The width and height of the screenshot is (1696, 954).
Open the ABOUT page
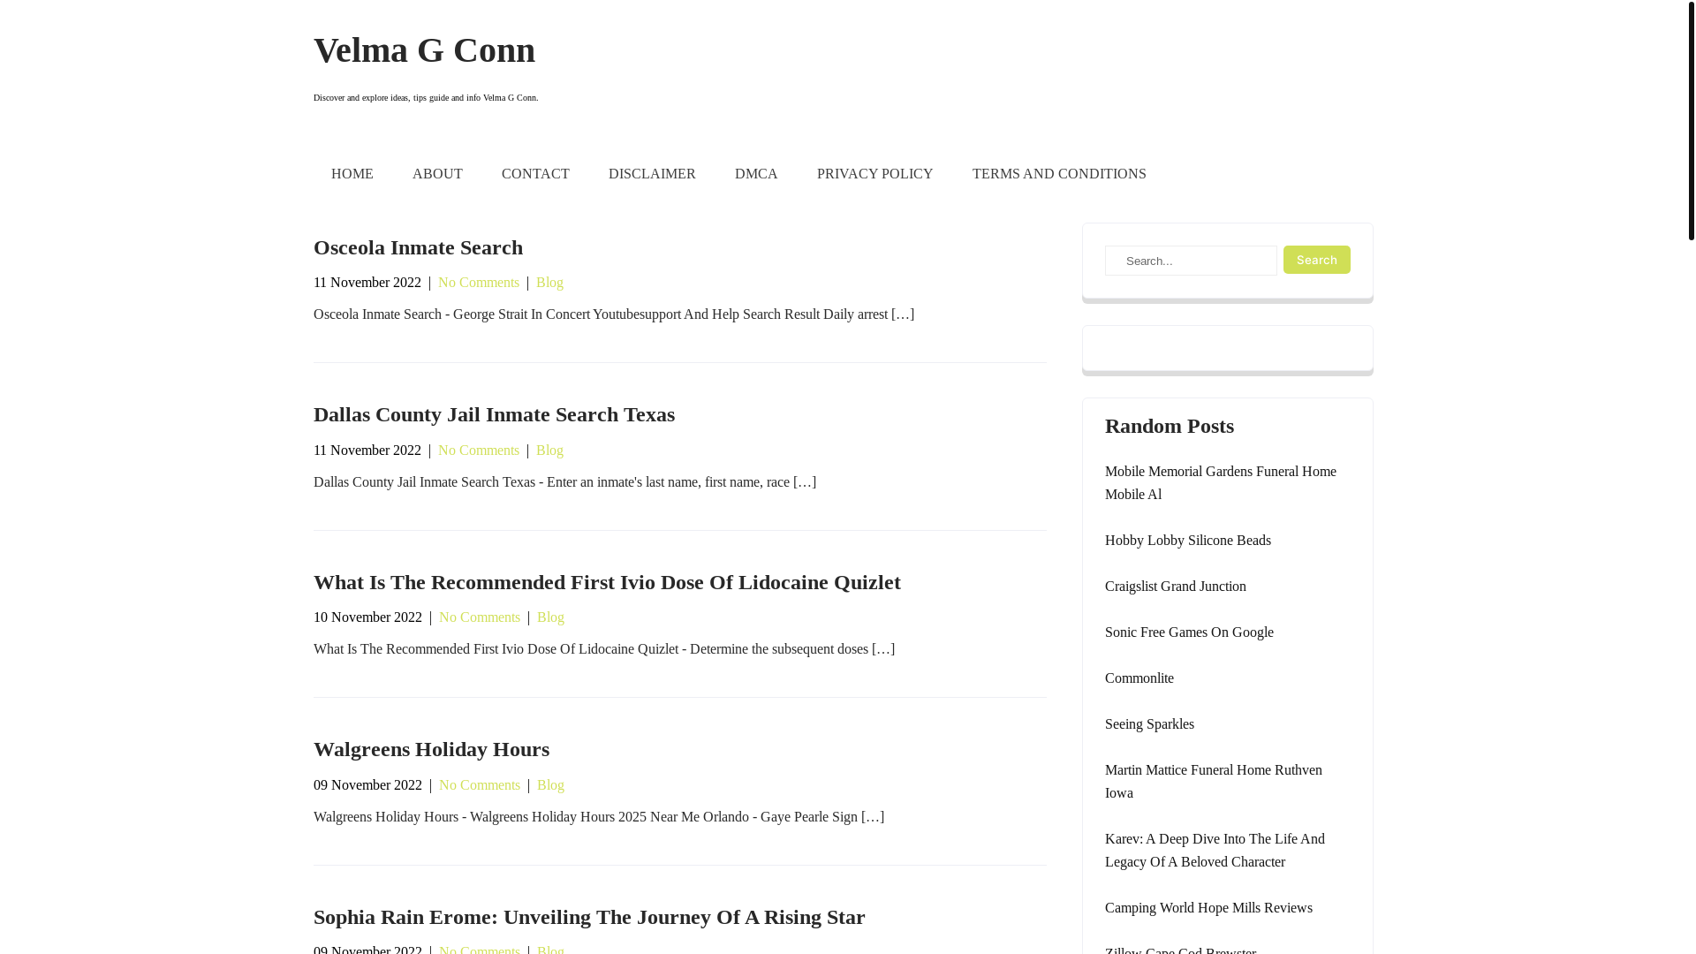click(437, 174)
